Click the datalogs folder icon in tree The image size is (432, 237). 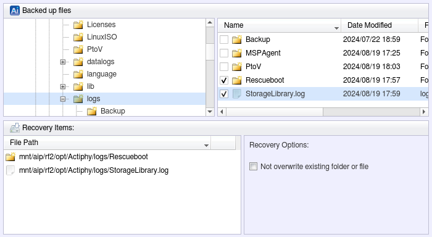click(x=78, y=62)
